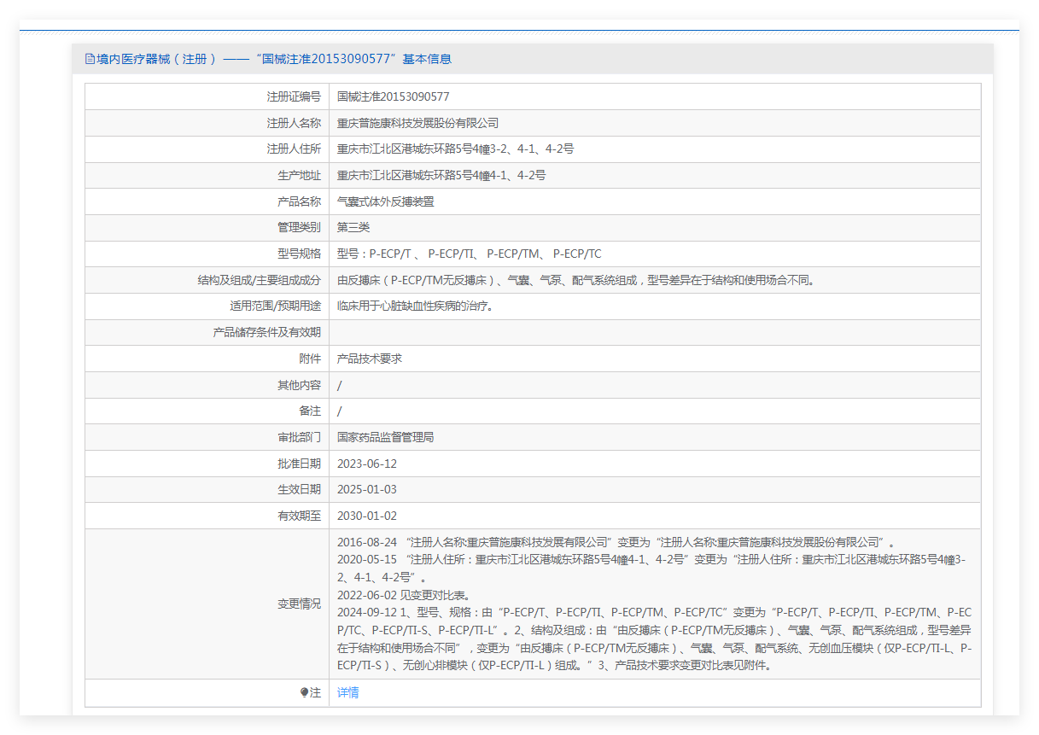Viewport: 1039px width, 735px height.
Task: Click the 注册证编号 label cell
Action: (x=207, y=97)
